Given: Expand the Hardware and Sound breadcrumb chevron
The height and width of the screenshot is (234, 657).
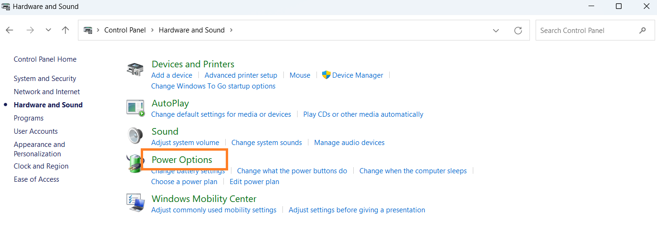Looking at the screenshot, I should [x=231, y=30].
